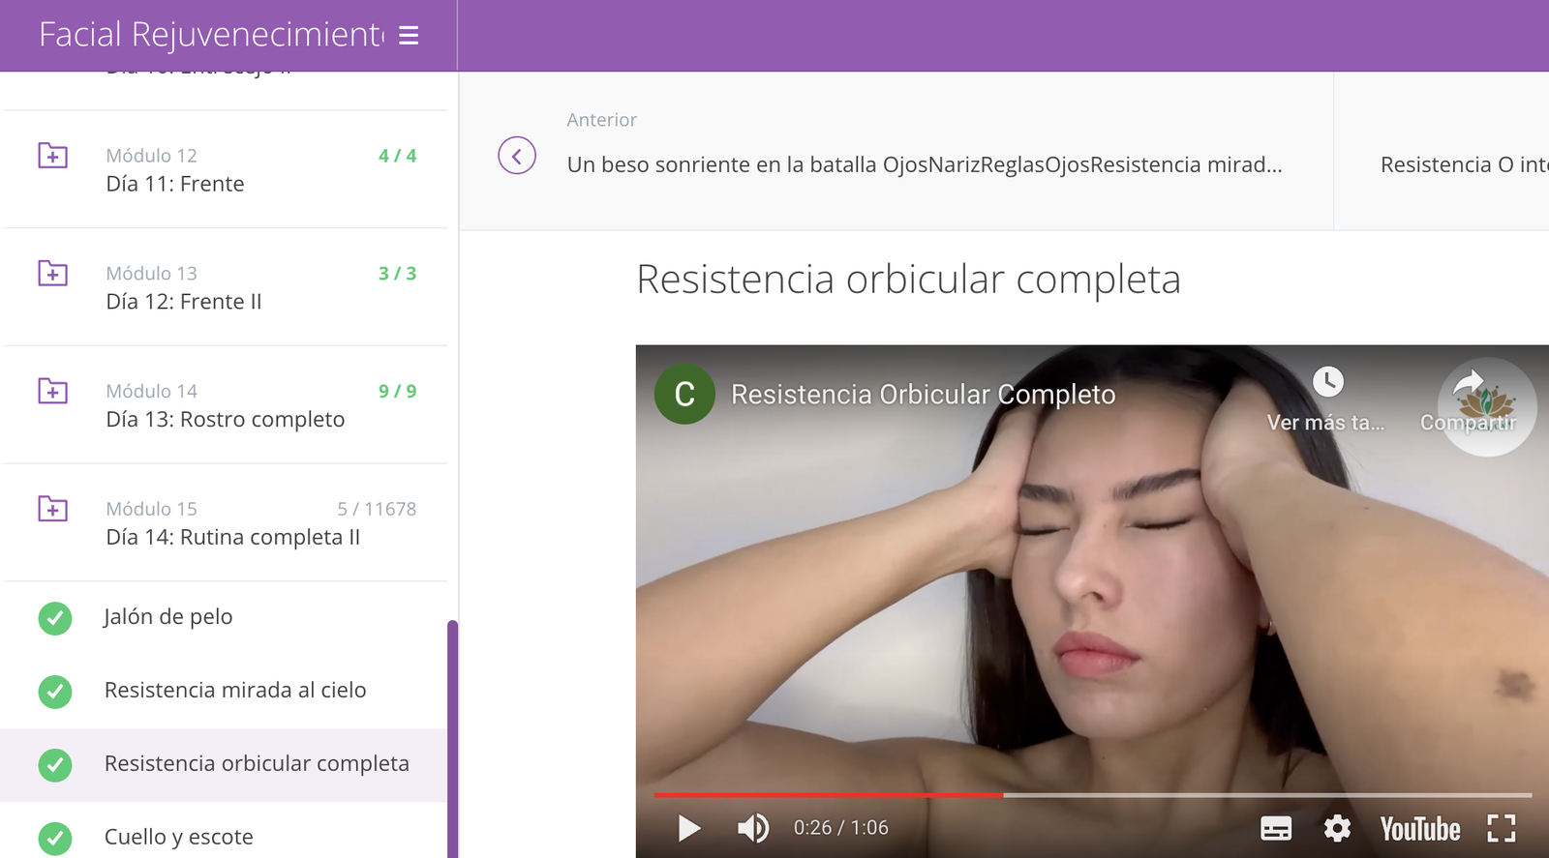The height and width of the screenshot is (858, 1549).
Task: Open the video on YouTube via logo
Action: click(1419, 829)
